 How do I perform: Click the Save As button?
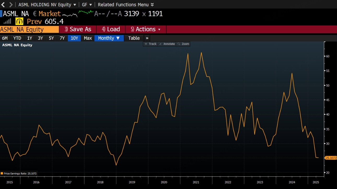click(x=78, y=29)
